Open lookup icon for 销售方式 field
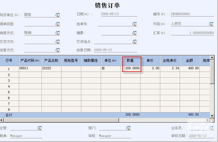Image resolution: width=218 pixels, height=142 pixels. click(x=57, y=33)
